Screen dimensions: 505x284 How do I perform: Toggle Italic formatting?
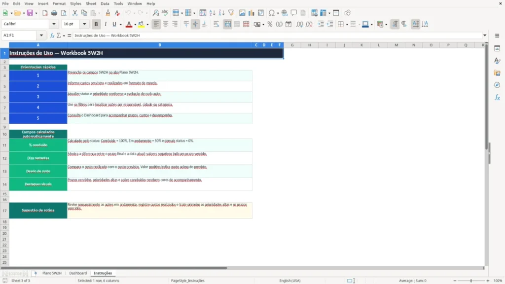[x=106, y=24]
